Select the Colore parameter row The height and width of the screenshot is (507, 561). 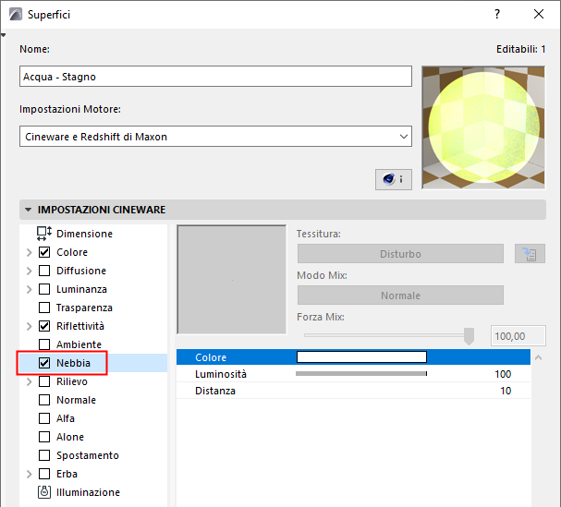click(353, 357)
